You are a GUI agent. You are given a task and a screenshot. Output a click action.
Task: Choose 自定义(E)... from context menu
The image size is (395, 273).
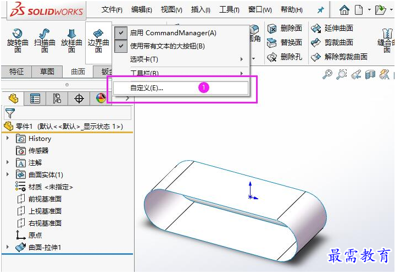pyautogui.click(x=181, y=88)
